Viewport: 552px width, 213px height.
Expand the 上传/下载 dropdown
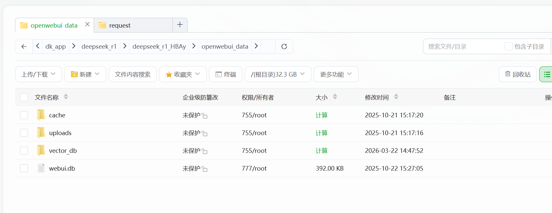click(38, 74)
